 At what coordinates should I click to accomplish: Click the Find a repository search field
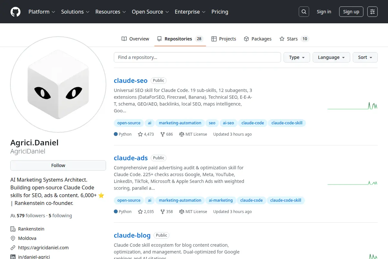pos(197,57)
